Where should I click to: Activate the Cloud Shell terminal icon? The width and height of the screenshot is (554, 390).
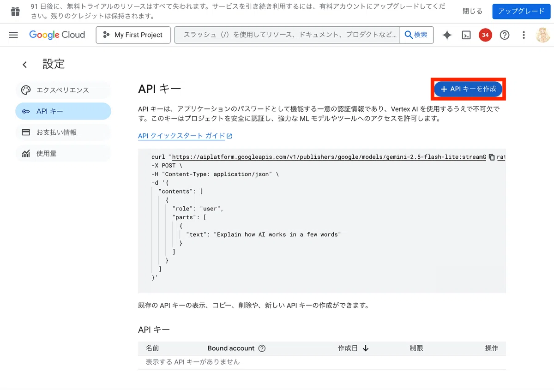466,35
